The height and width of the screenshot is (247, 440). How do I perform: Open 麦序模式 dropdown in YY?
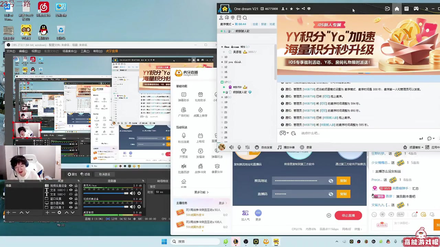point(227,24)
